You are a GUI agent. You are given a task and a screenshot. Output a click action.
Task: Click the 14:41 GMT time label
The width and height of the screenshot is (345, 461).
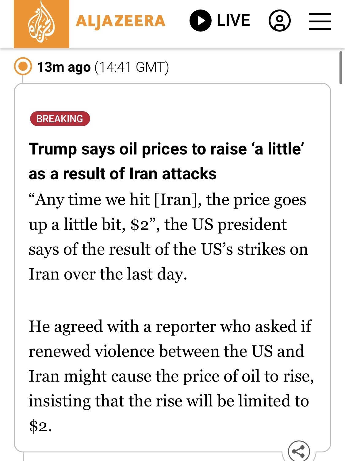tap(132, 67)
